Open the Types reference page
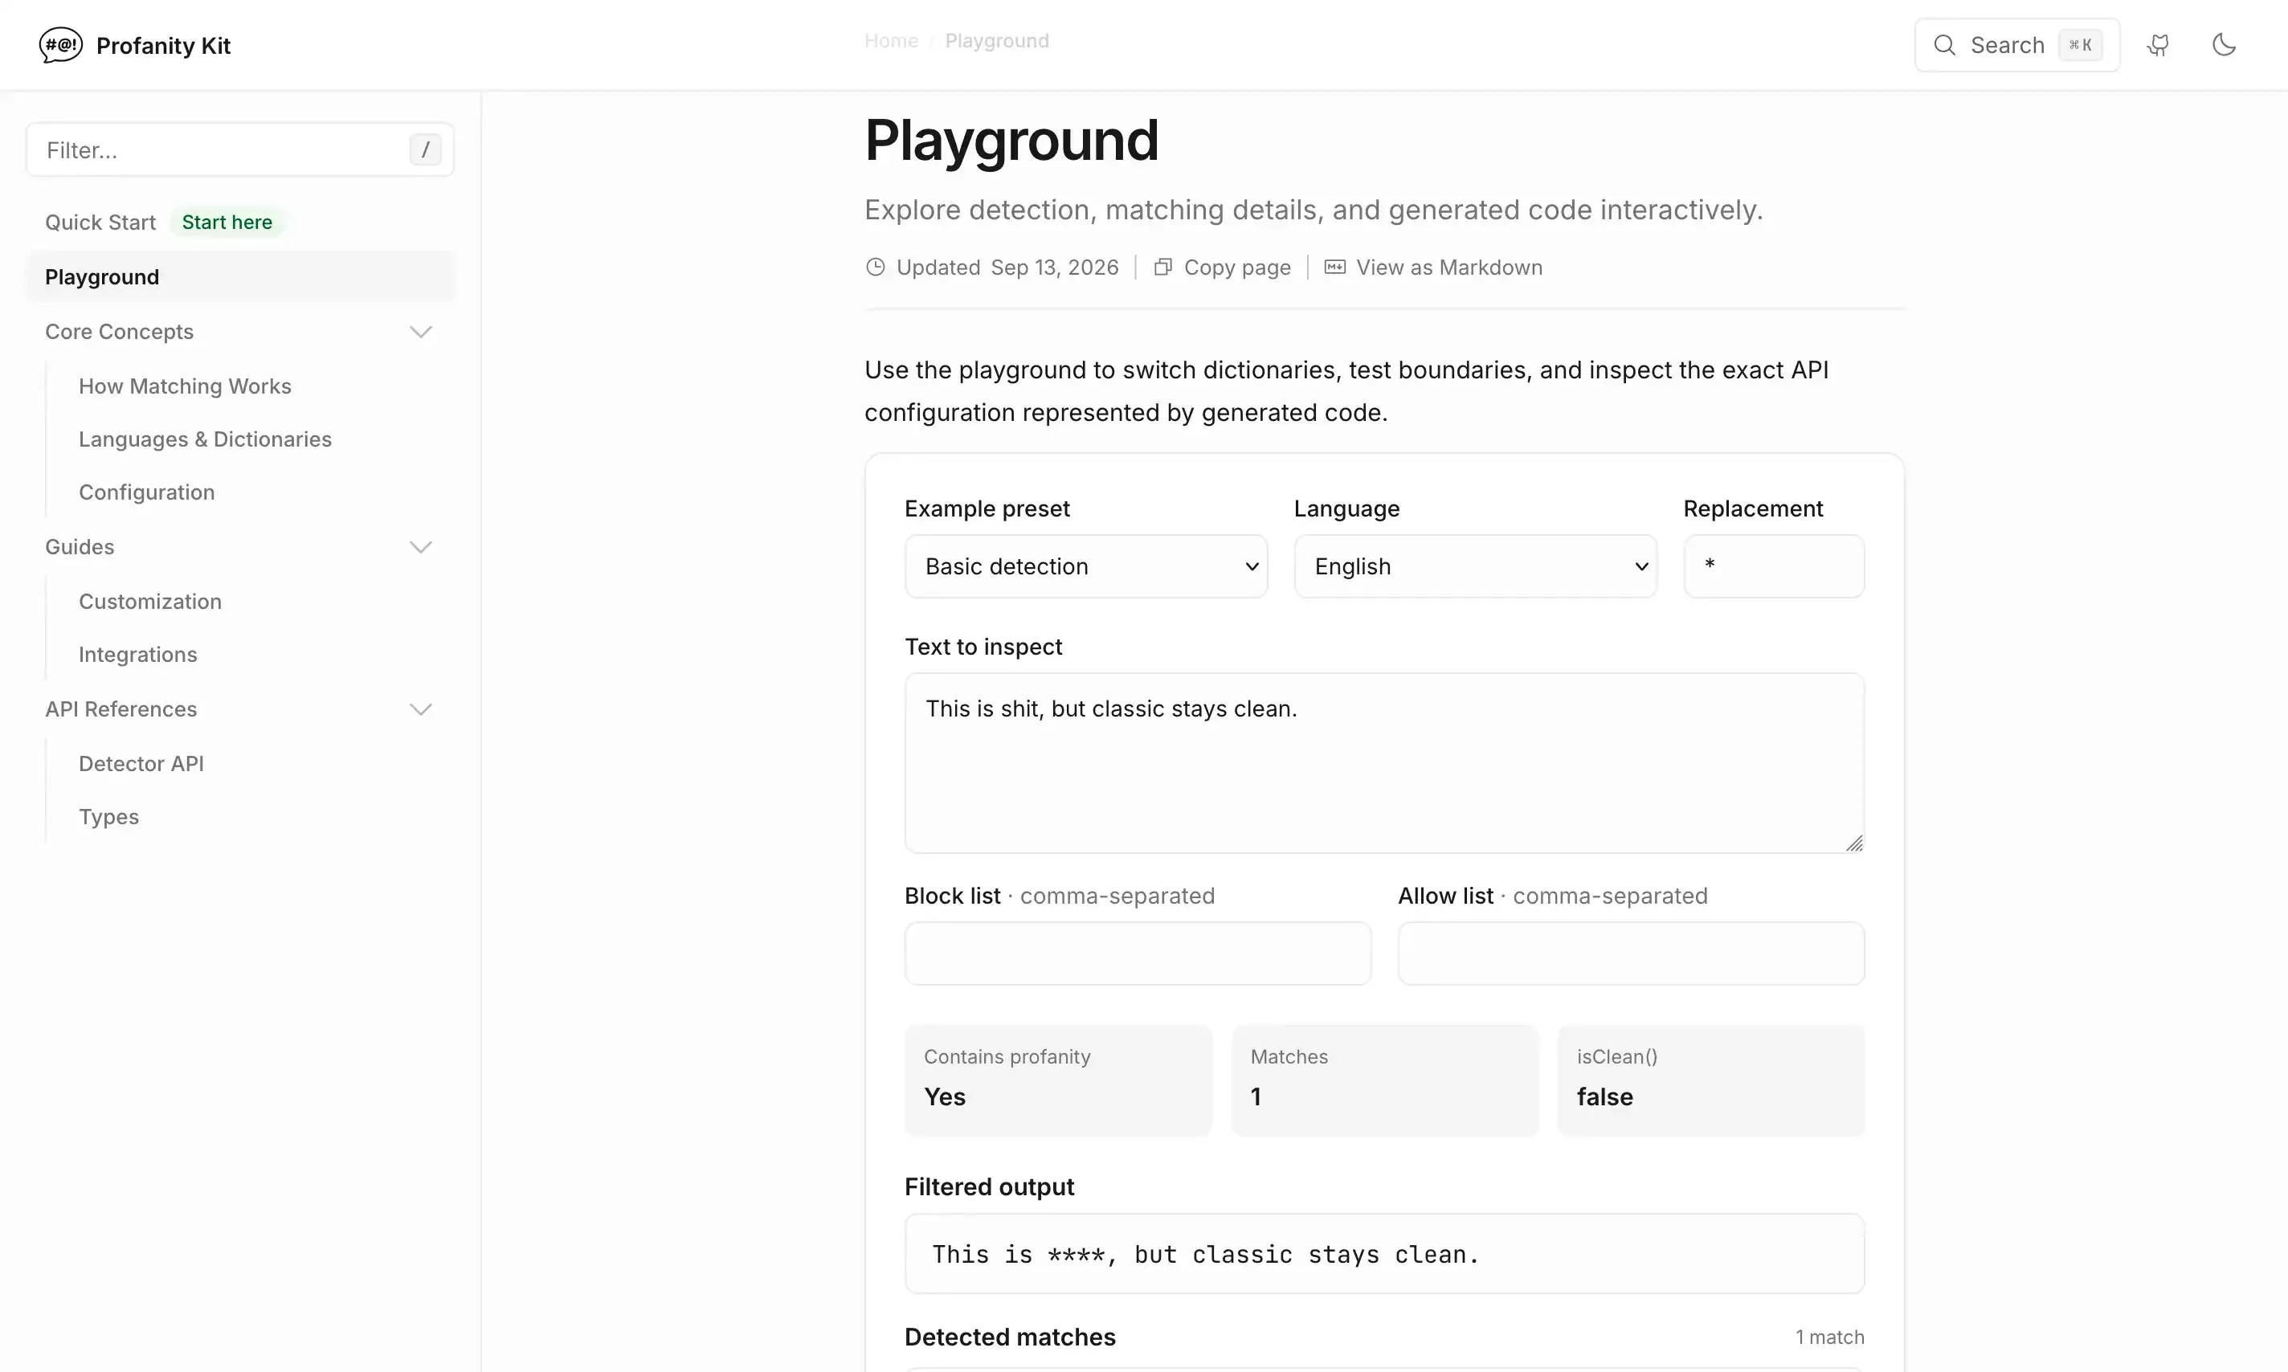 click(109, 817)
